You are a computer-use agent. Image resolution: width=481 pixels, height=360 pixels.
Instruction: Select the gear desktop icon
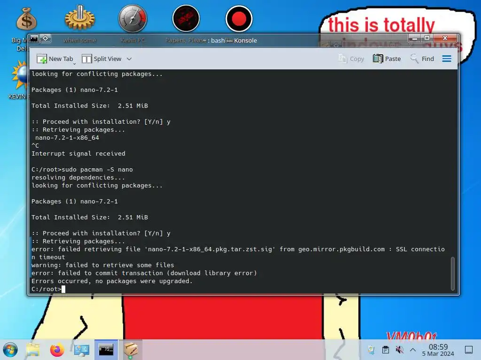80,18
